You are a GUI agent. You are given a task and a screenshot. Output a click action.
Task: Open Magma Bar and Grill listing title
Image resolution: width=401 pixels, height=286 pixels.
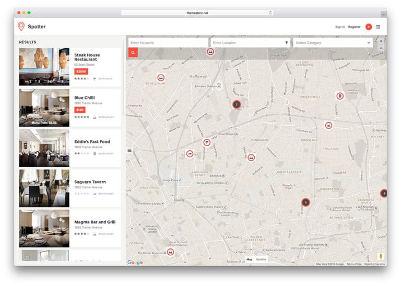coord(95,222)
